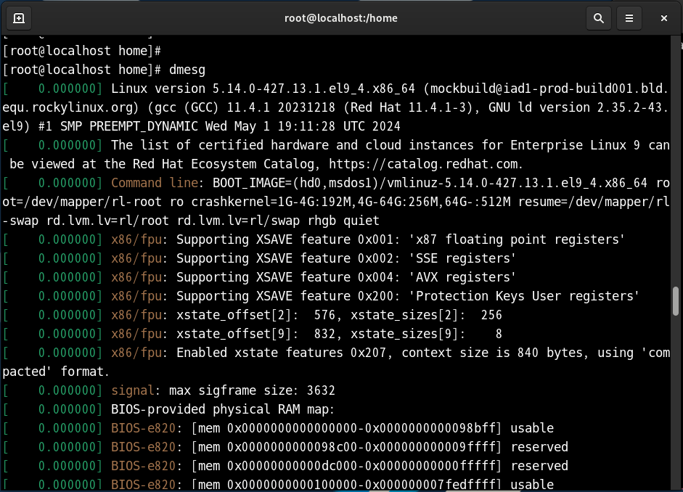Viewport: 683px width, 492px height.
Task: Click the 0dc000 reserved memory range
Action: pyautogui.click(x=347, y=466)
